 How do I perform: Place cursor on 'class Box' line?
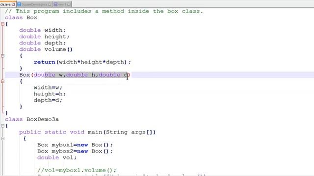21,18
